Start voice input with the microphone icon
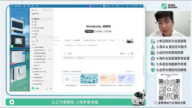The image size is (192, 108). (x=128, y=53)
